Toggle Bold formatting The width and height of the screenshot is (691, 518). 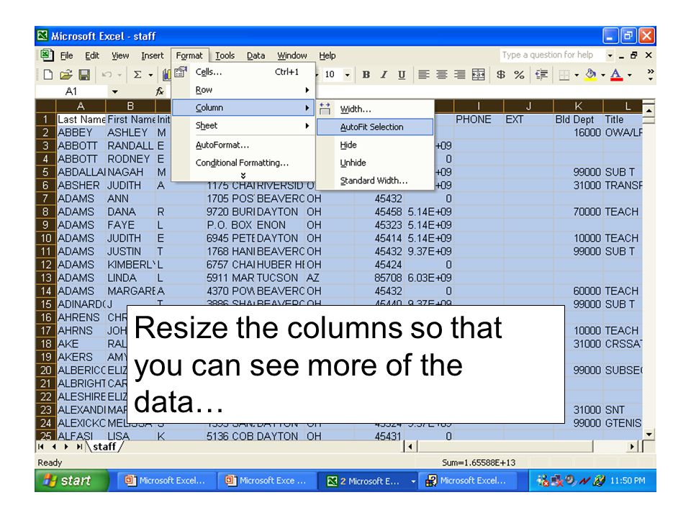(x=366, y=74)
